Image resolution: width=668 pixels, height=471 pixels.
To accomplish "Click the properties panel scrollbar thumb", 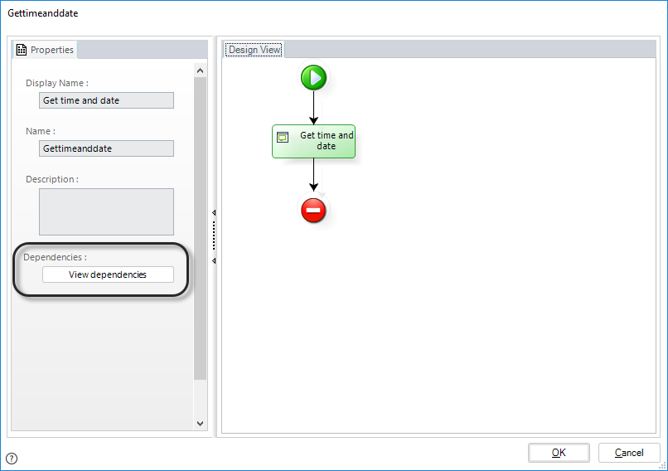I will coord(201,228).
